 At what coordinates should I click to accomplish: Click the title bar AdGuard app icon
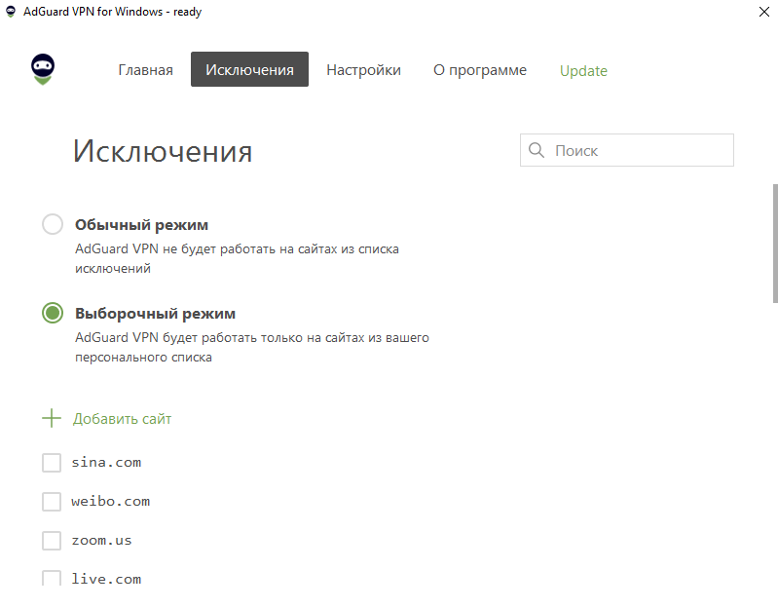coord(11,12)
